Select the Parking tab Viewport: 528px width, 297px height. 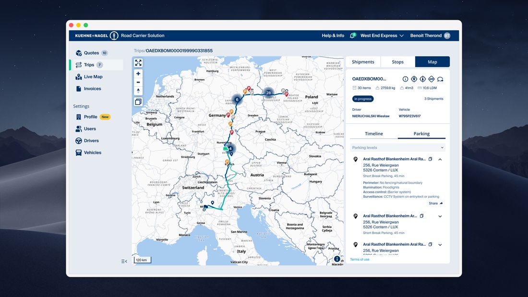pos(421,134)
